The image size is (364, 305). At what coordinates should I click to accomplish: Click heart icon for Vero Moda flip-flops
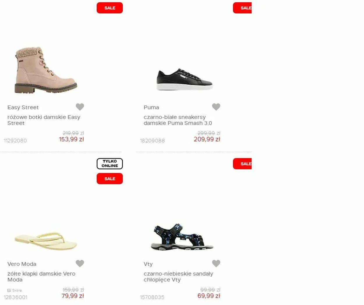pos(80,263)
